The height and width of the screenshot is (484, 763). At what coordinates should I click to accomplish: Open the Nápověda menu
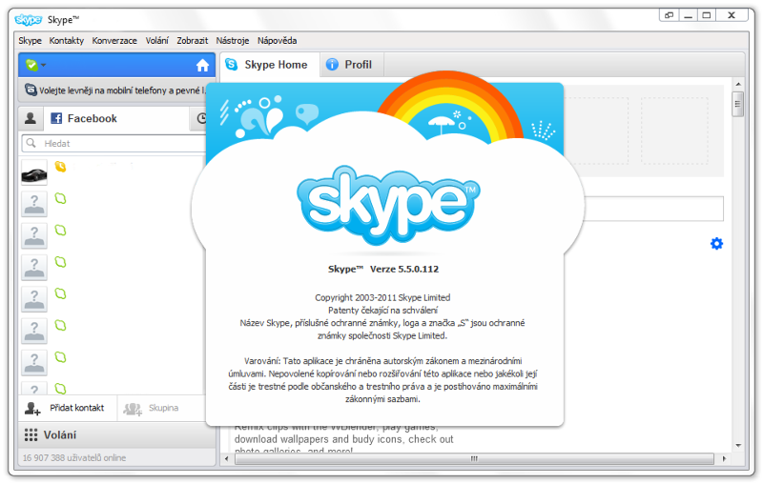pyautogui.click(x=277, y=41)
